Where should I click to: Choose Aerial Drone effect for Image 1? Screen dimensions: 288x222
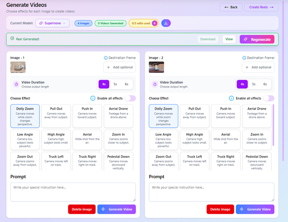click(118, 116)
